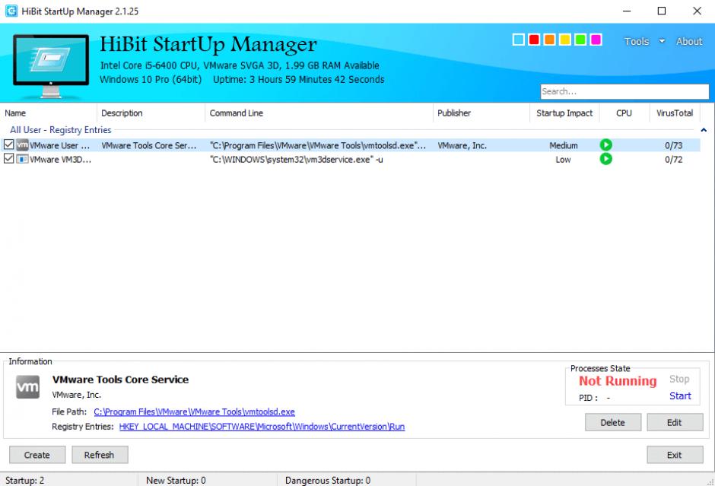This screenshot has width=715, height=486.
Task: Click the Edit button
Action: click(x=675, y=423)
